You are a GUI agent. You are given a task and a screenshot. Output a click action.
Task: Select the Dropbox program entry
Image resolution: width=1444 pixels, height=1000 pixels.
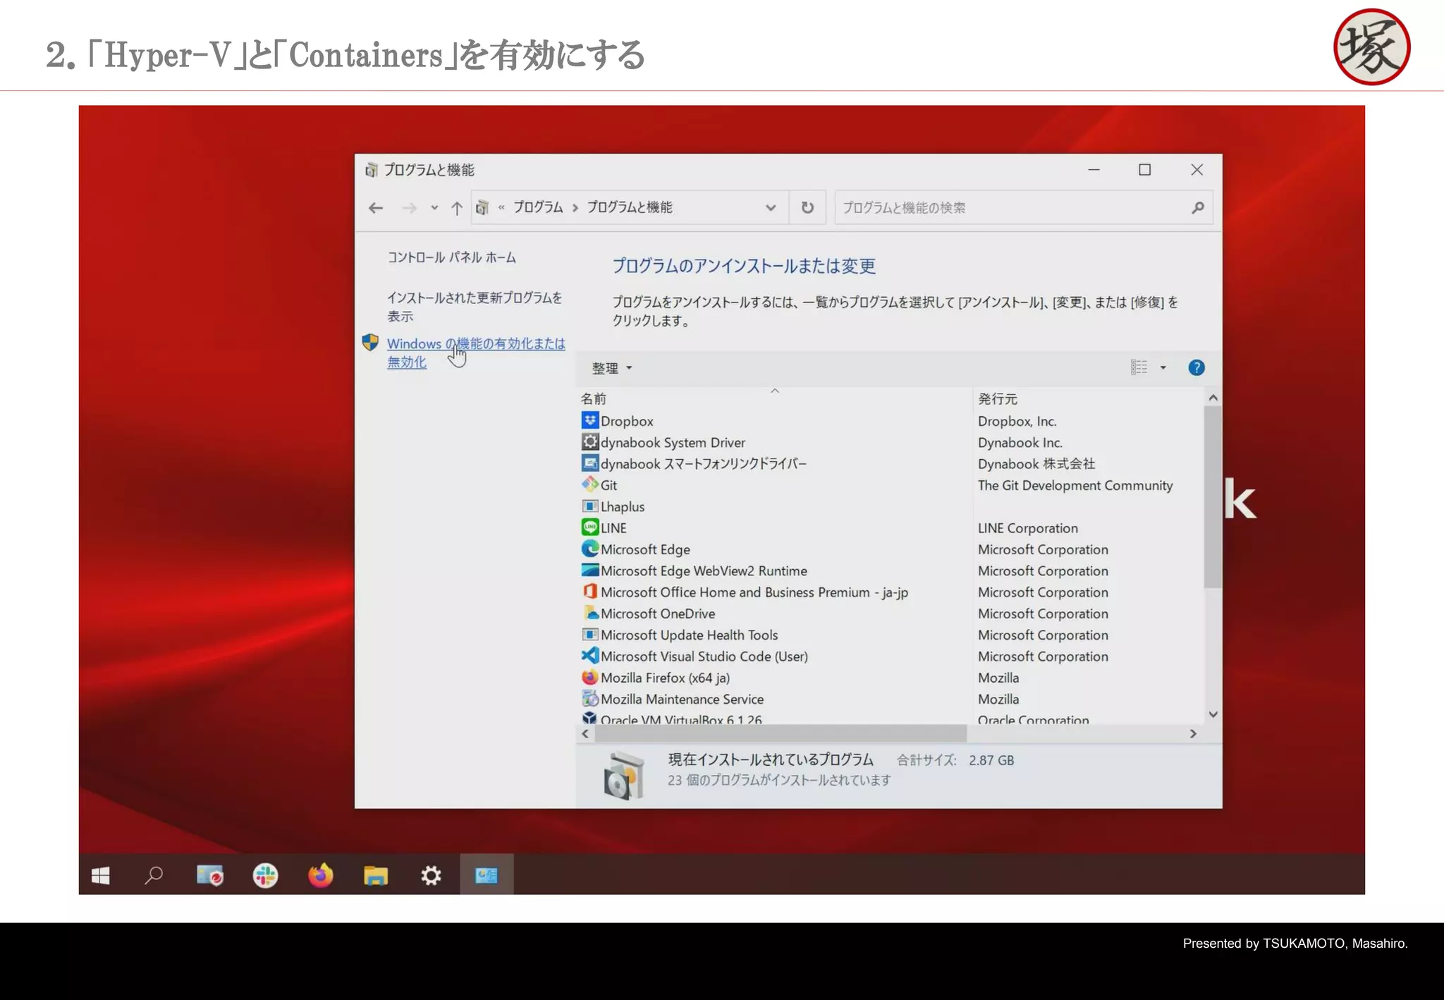point(627,421)
